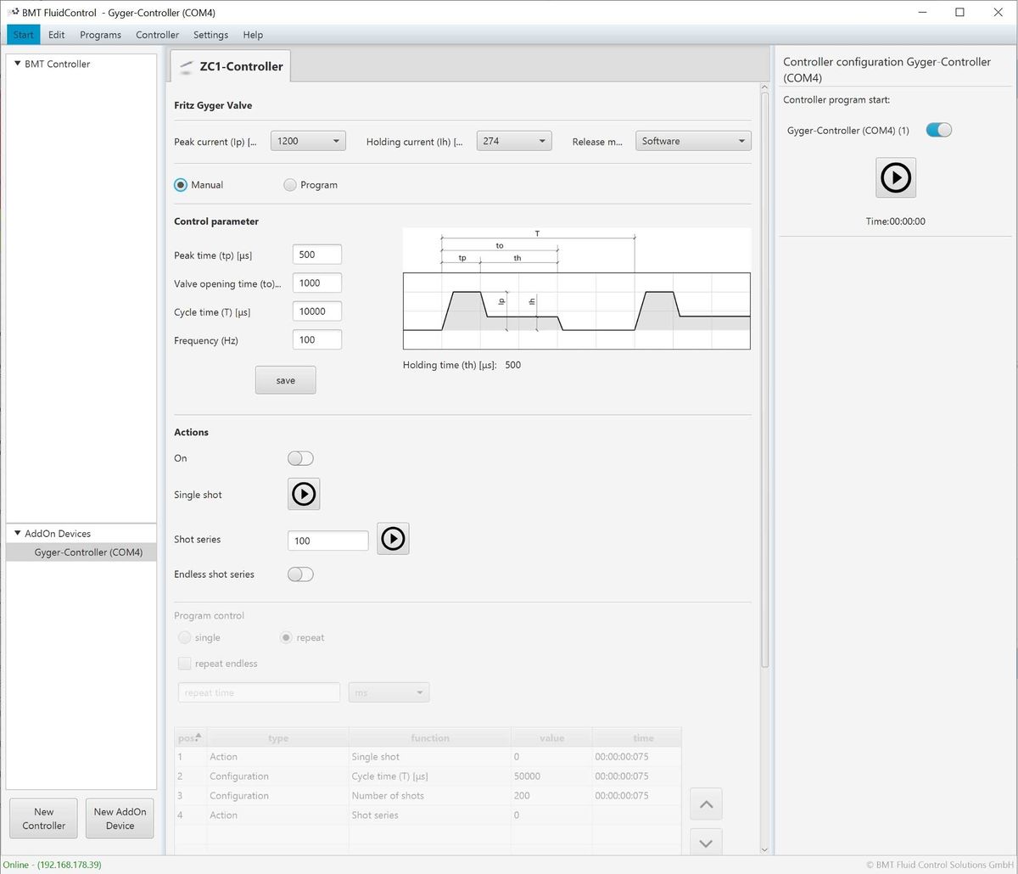The width and height of the screenshot is (1018, 874).
Task: Click the Valve opening time input field
Action: pos(317,283)
